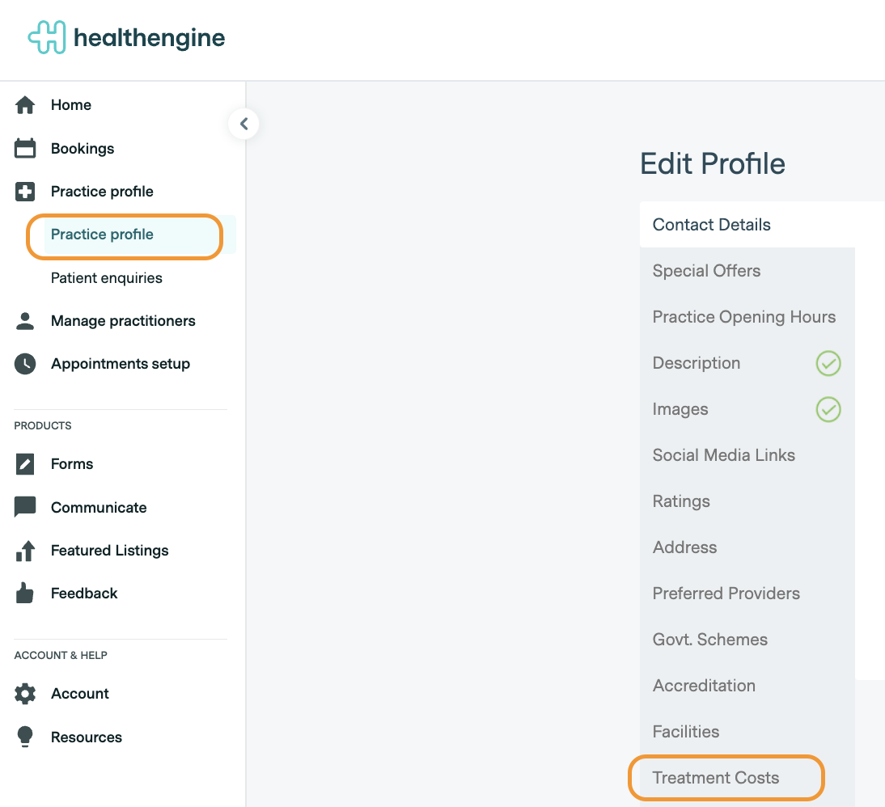Click the Manage practitioners person icon
The image size is (885, 807).
(x=25, y=321)
